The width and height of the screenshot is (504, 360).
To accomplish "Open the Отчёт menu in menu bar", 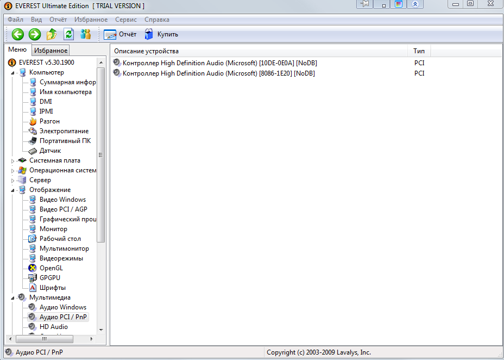I will click(58, 20).
